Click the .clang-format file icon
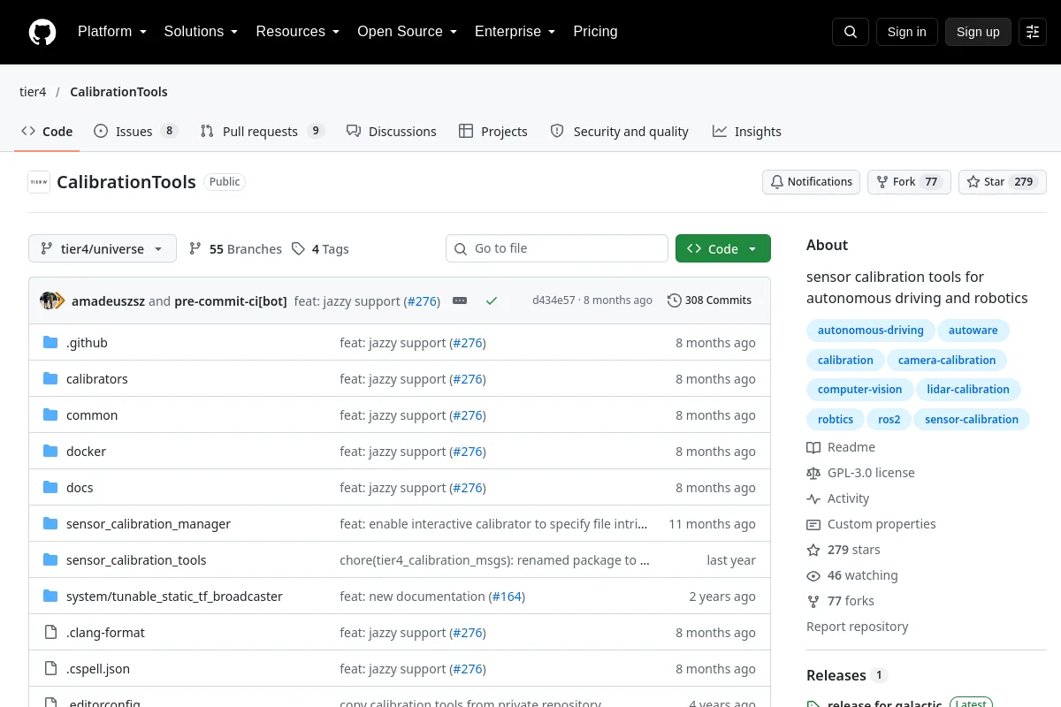Screen dimensions: 1061x707 (50, 633)
